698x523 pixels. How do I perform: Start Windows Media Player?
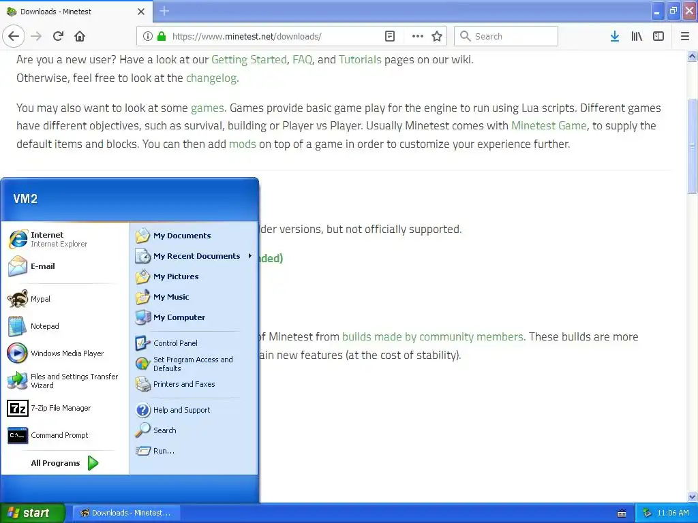[x=64, y=353]
